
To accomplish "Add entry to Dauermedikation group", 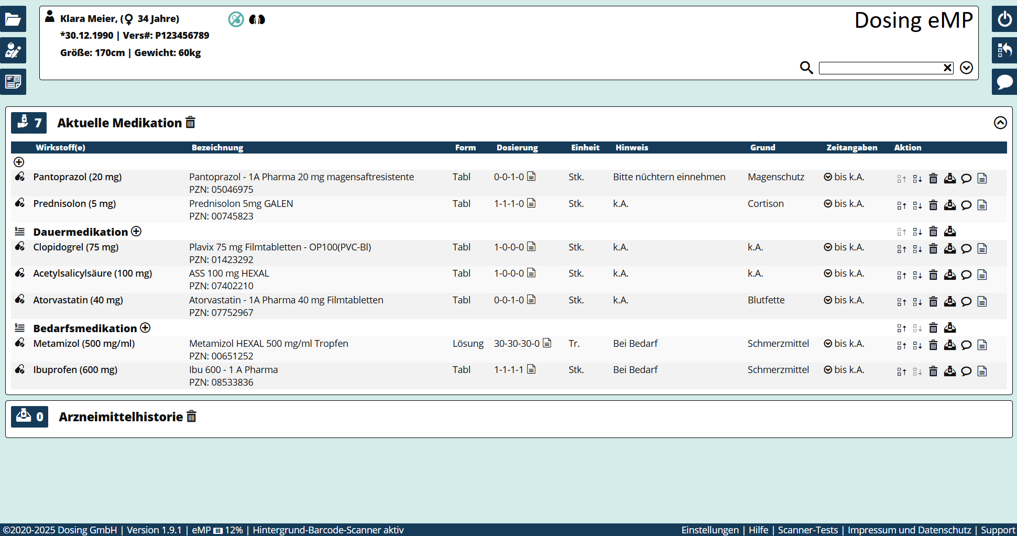I will point(136,232).
